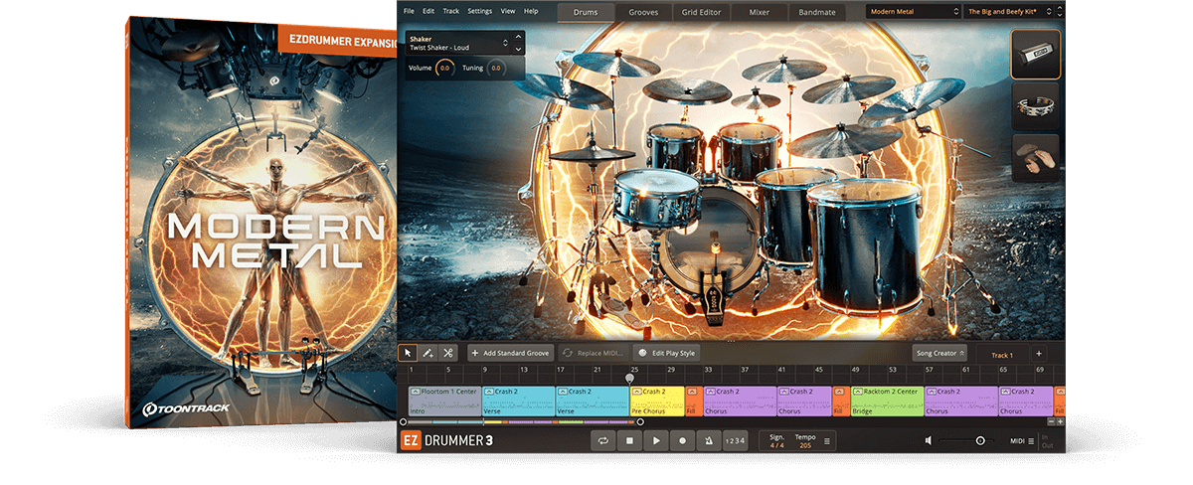Open the Settings menu
The width and height of the screenshot is (1193, 485).
click(x=479, y=11)
